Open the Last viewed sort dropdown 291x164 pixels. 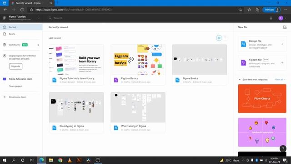click(x=55, y=38)
